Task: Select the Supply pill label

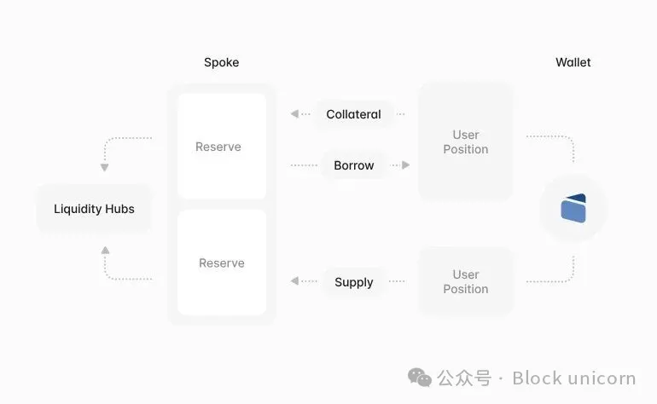Action: (353, 282)
